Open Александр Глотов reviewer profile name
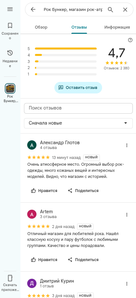This screenshot has height=298, width=136. [60, 143]
